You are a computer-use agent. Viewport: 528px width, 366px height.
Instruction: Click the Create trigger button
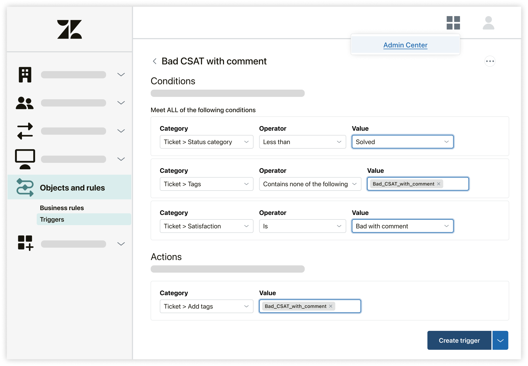459,340
